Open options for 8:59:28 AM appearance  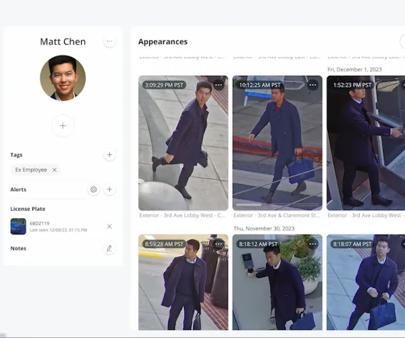pyautogui.click(x=219, y=244)
